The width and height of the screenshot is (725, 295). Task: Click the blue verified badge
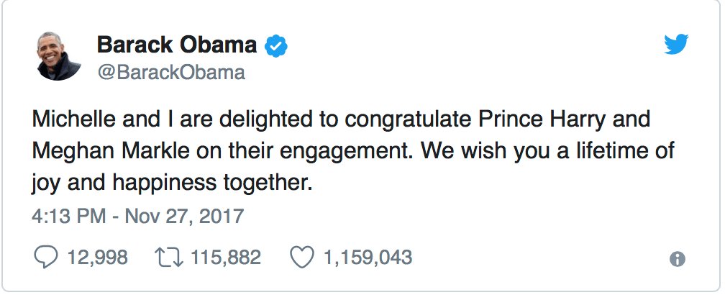click(275, 46)
